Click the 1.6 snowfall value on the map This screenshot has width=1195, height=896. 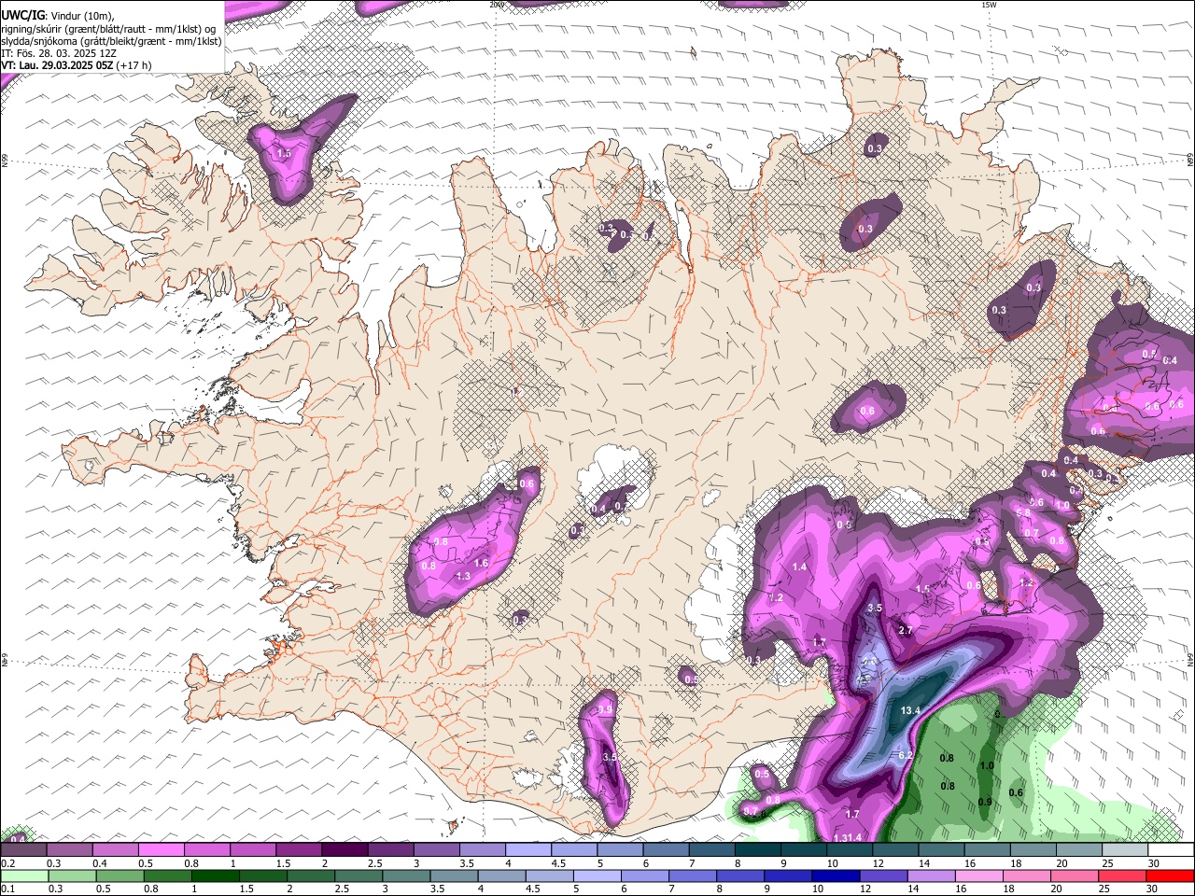click(482, 564)
